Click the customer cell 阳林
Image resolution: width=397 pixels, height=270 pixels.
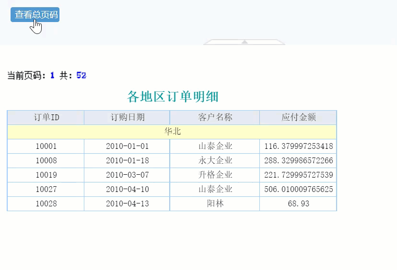tap(215, 204)
